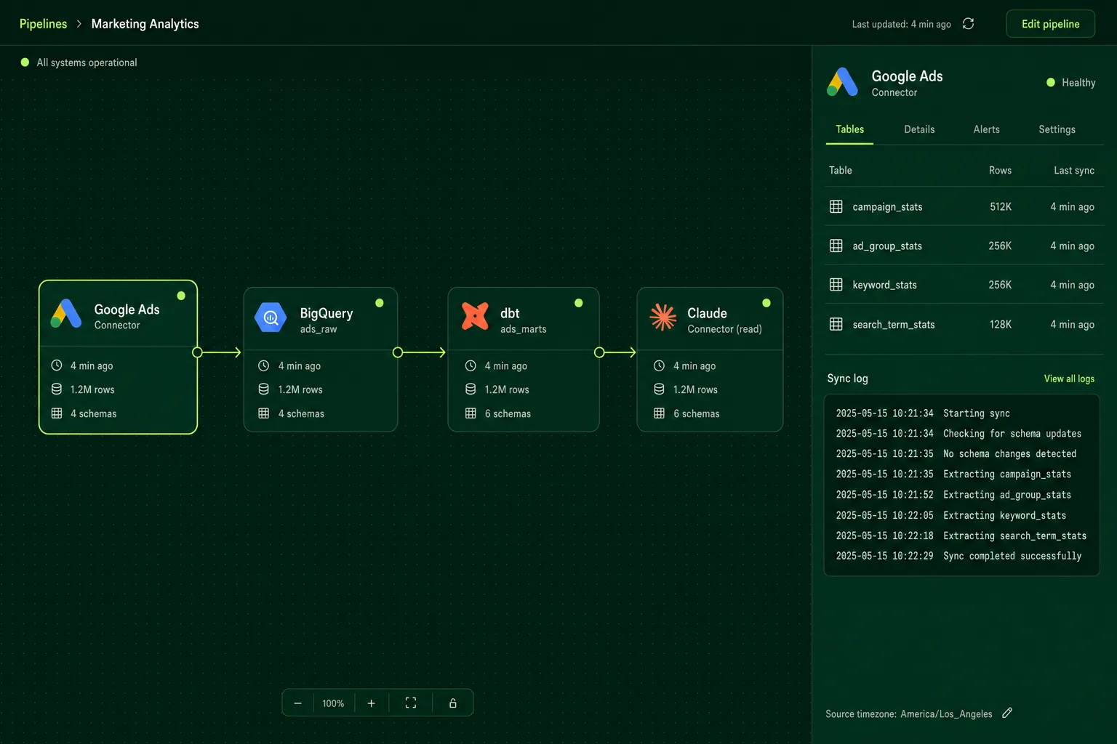
Task: Click the zoom out minus icon
Action: [x=297, y=703]
